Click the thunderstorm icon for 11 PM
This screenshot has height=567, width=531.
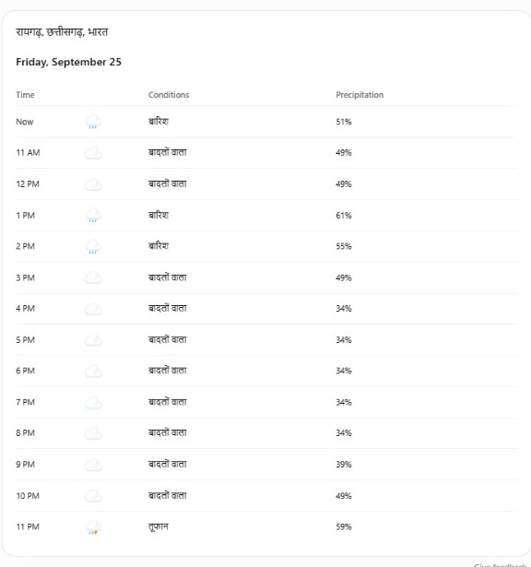(x=93, y=527)
